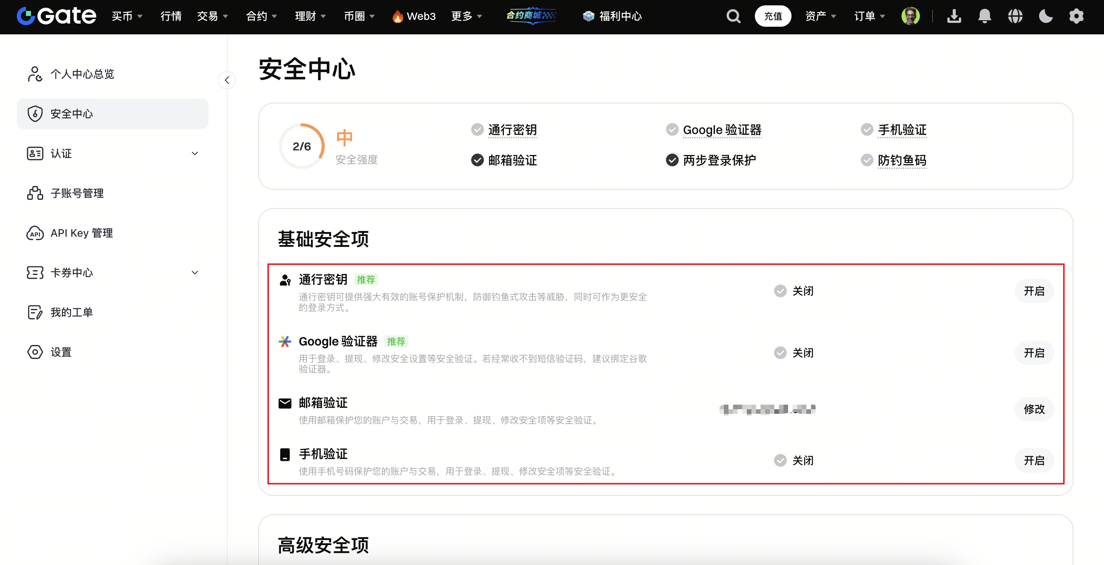Click 修改 for 邮箱验证
The height and width of the screenshot is (565, 1104).
1034,409
